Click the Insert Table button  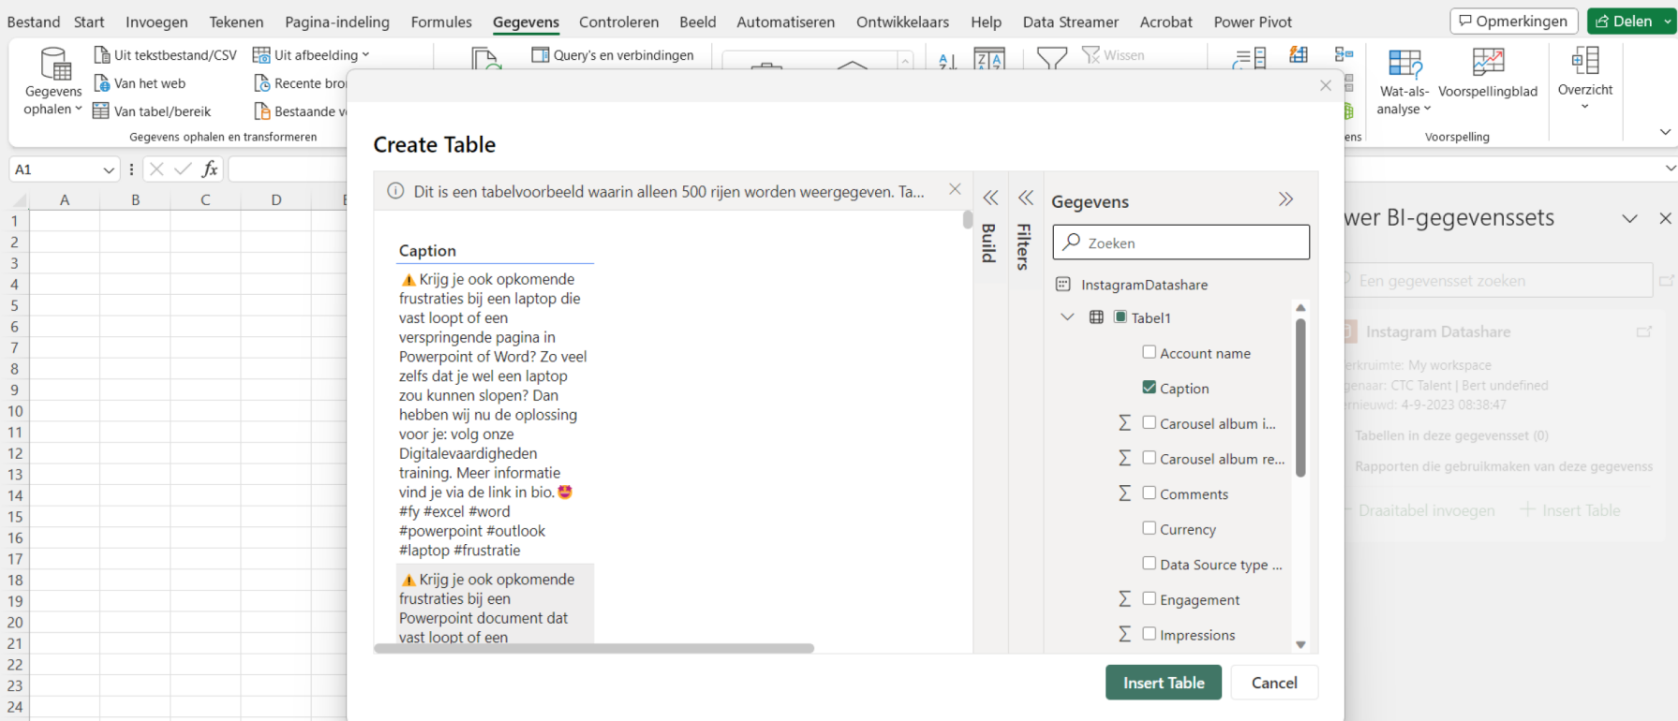click(x=1164, y=683)
